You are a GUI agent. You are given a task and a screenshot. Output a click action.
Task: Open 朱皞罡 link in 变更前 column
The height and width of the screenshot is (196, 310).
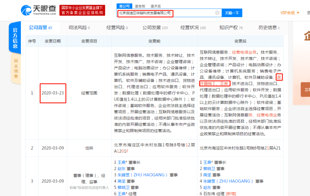(x=143, y=175)
